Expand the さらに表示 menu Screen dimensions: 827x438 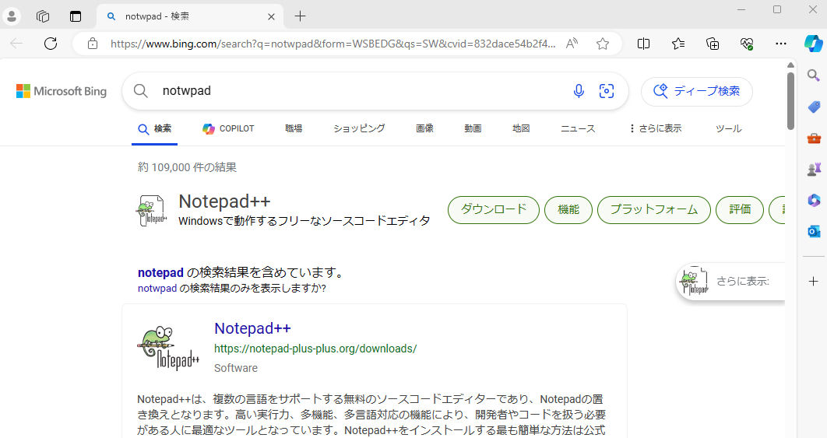tap(656, 128)
